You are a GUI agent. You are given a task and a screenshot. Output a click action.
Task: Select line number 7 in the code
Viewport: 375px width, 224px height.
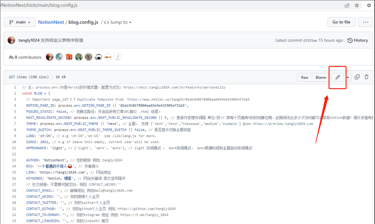(15, 124)
